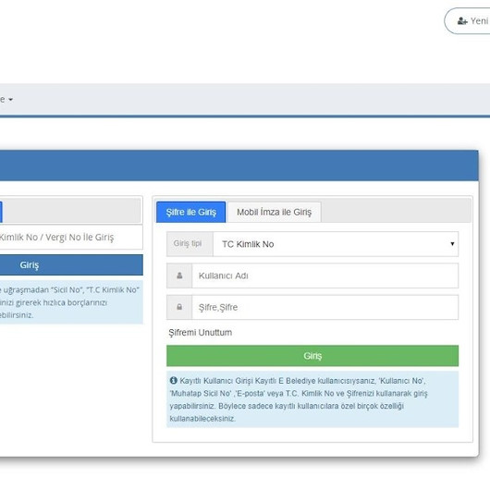The height and width of the screenshot is (490, 490).
Task: Focus the Şifre password input field
Action: click(x=325, y=307)
